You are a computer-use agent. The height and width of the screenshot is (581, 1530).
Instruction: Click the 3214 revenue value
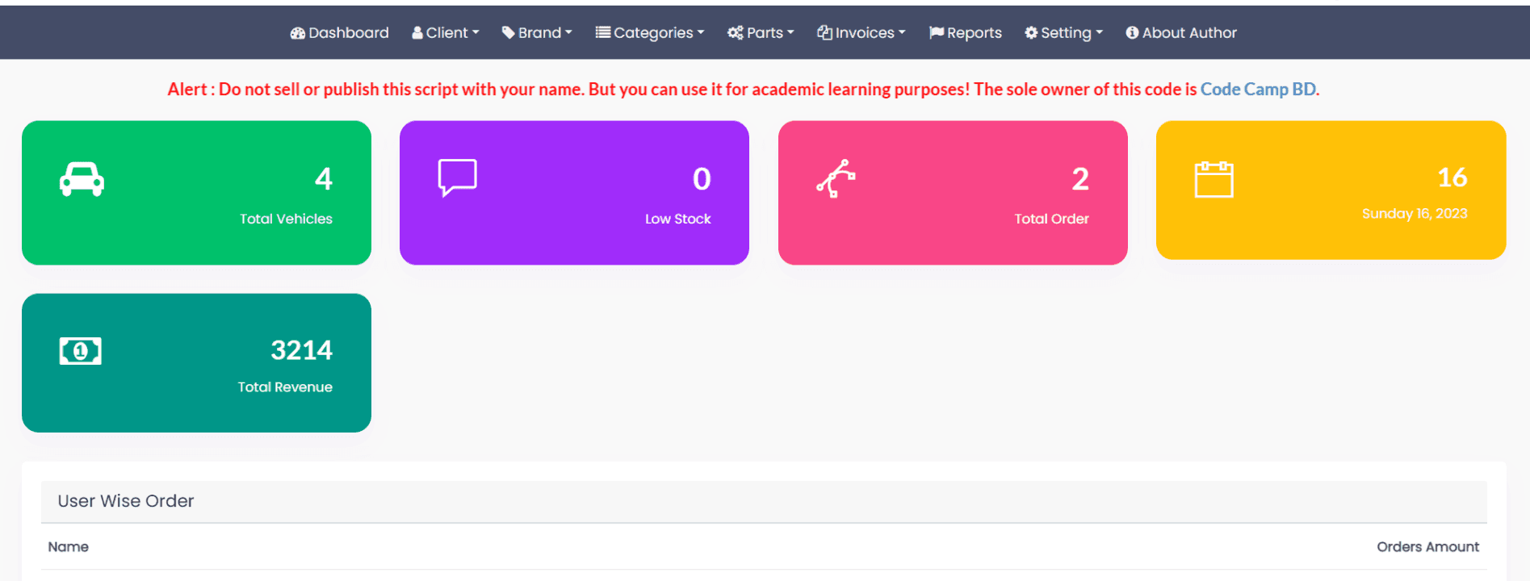point(301,350)
